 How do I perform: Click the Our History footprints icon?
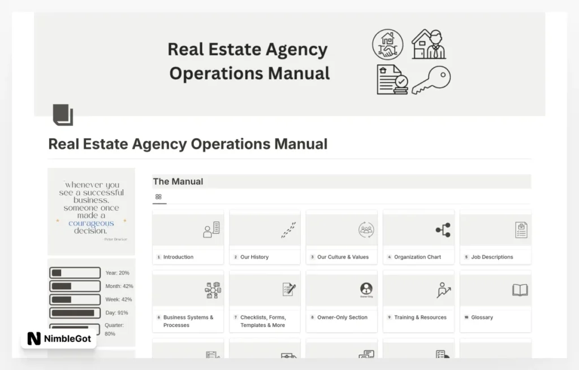click(x=288, y=229)
